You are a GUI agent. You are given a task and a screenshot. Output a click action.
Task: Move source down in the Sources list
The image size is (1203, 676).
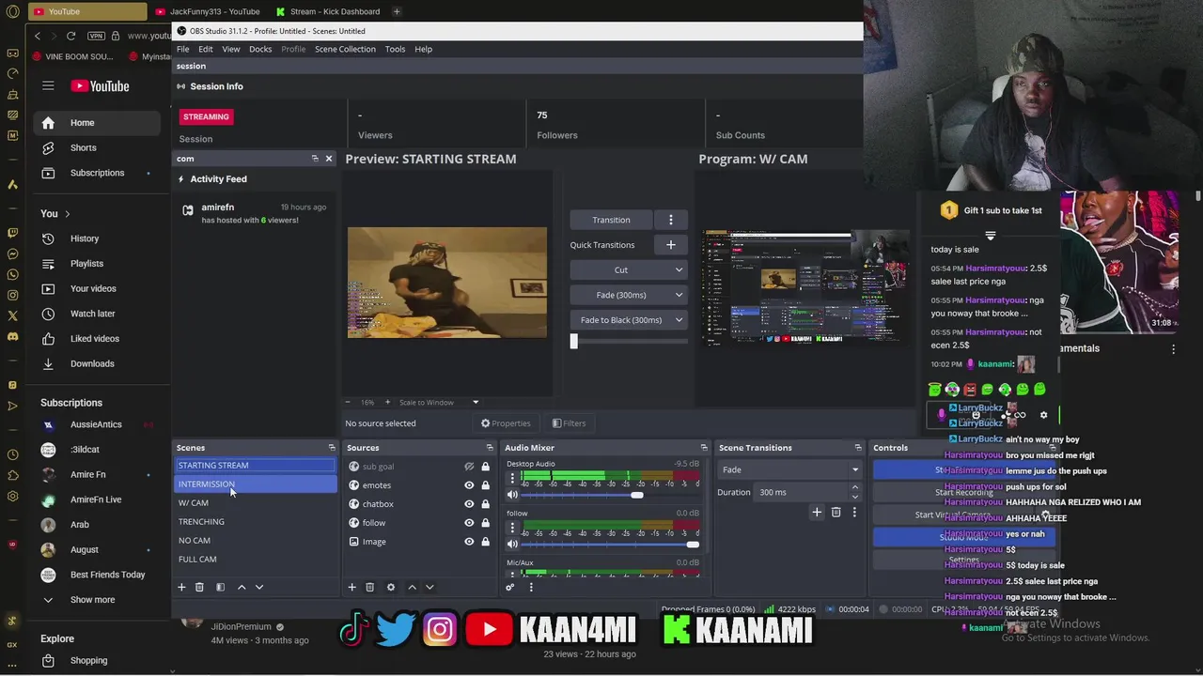pyautogui.click(x=430, y=587)
